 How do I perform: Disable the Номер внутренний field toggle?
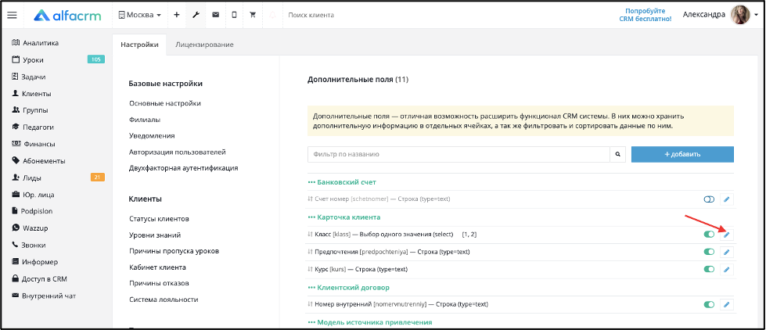(x=709, y=305)
